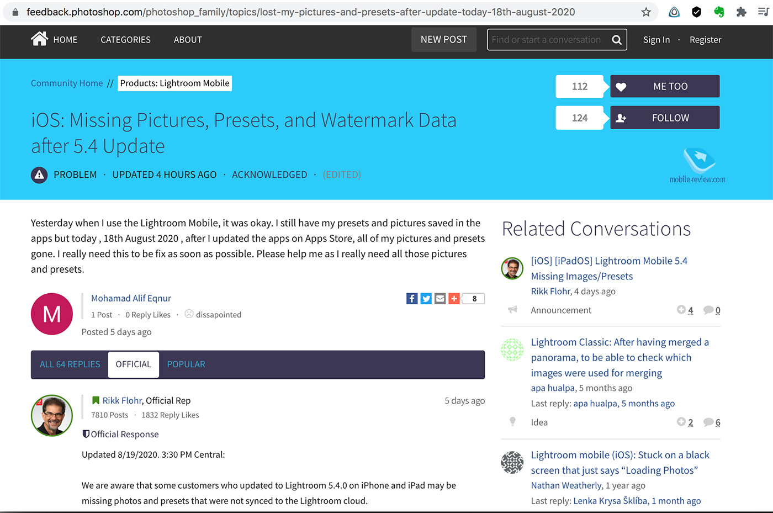Switch to the POPULAR tab
Viewport: 773px width, 513px height.
pos(186,364)
